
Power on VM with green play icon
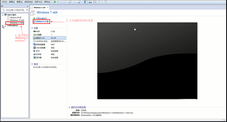(x=55, y=2)
